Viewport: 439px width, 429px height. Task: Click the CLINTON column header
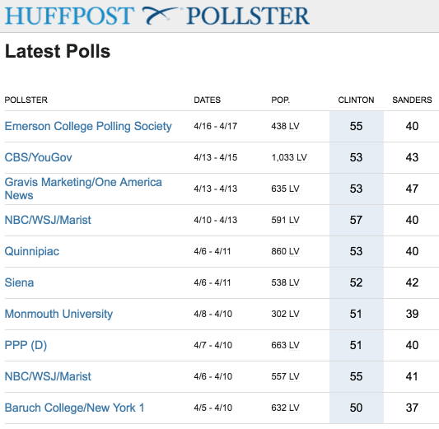(356, 100)
